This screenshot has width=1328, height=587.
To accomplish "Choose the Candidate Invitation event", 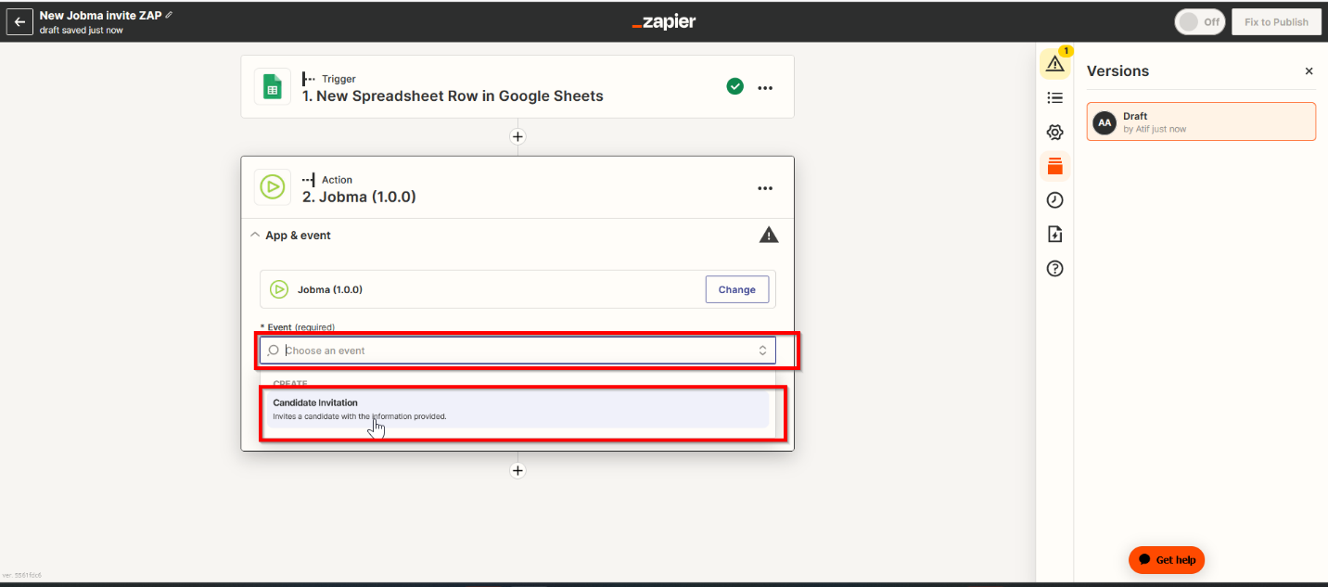I will [x=517, y=409].
